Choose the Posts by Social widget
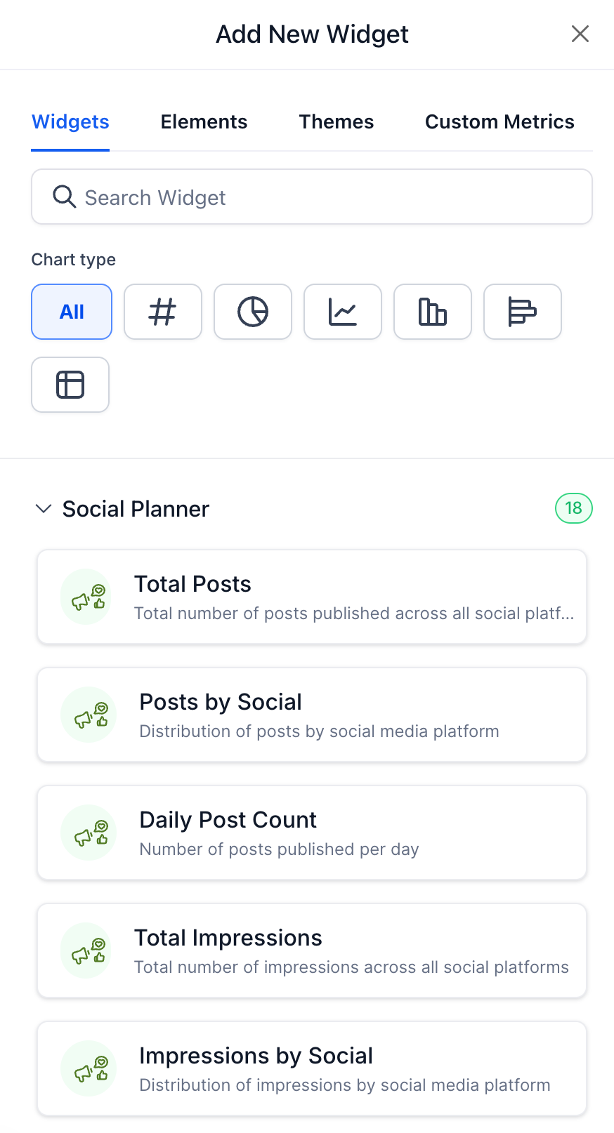This screenshot has width=614, height=1133. tap(312, 715)
